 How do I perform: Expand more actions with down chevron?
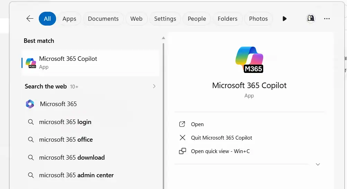tap(318, 164)
